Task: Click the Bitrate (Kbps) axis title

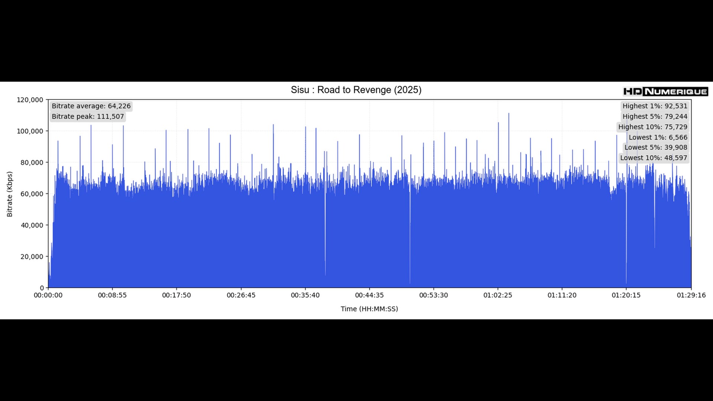Action: point(10,194)
